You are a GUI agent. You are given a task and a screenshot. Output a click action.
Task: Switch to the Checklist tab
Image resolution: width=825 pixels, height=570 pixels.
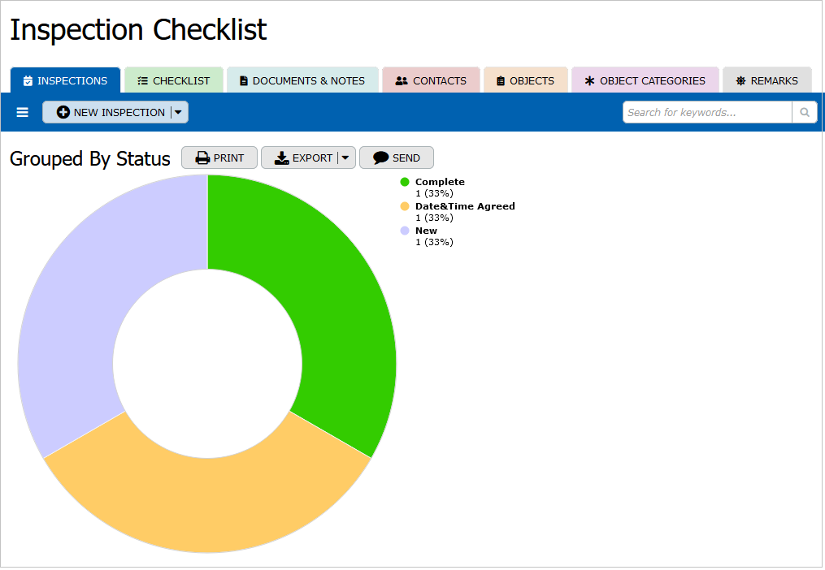pyautogui.click(x=173, y=81)
